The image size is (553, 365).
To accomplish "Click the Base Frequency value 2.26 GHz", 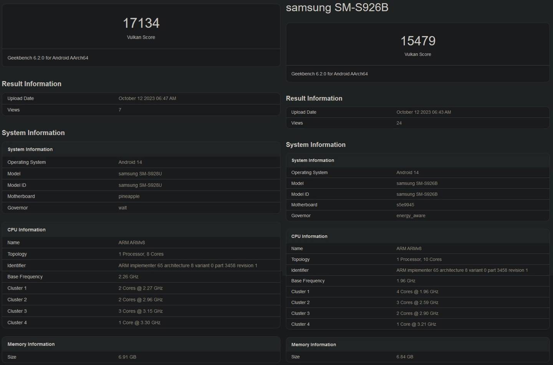I will 128,277.
